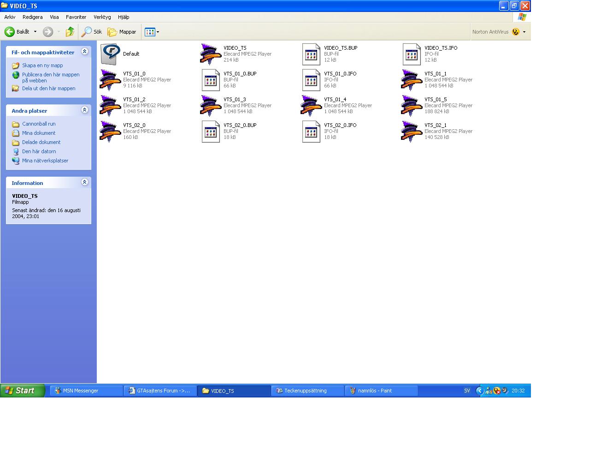Switch to GTAsajtens Forum taskbar button
This screenshot has width=601, height=449.
tap(160, 391)
